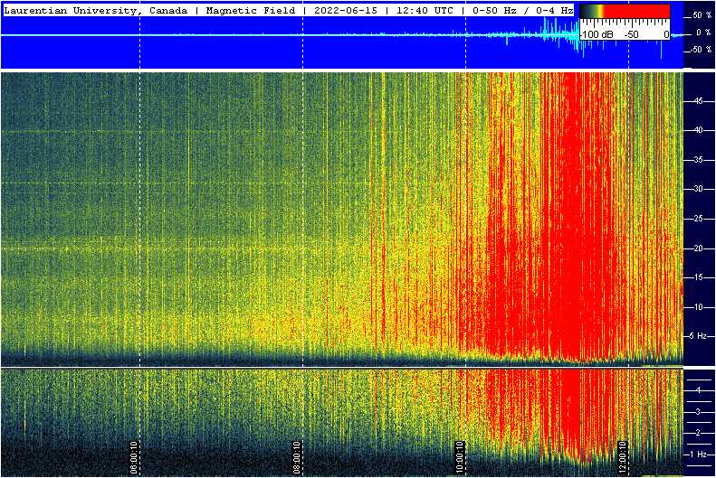716x478 pixels.
Task: Click the 10:00:10 time marker
Action: [x=460, y=457]
